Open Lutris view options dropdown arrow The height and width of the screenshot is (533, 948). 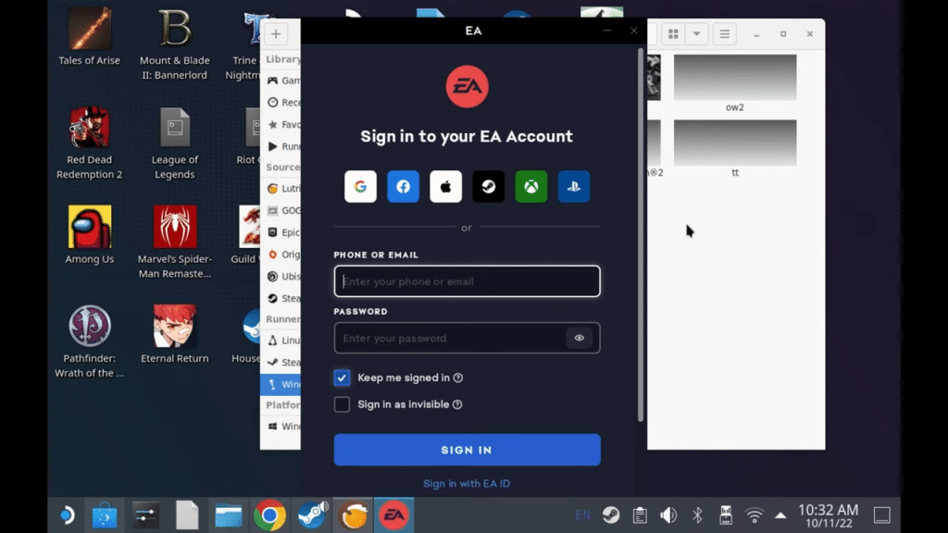pyautogui.click(x=696, y=34)
